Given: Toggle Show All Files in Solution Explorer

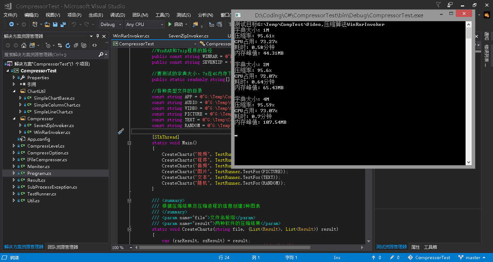Looking at the screenshot, I should pyautogui.click(x=84, y=45).
